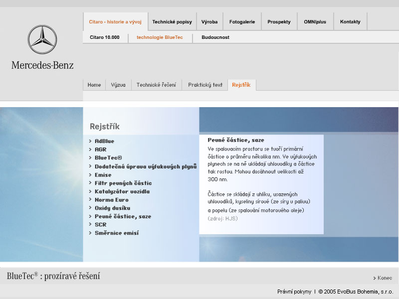The height and width of the screenshot is (299, 399).
Task: Switch to Technické popisy tab
Action: click(x=172, y=22)
